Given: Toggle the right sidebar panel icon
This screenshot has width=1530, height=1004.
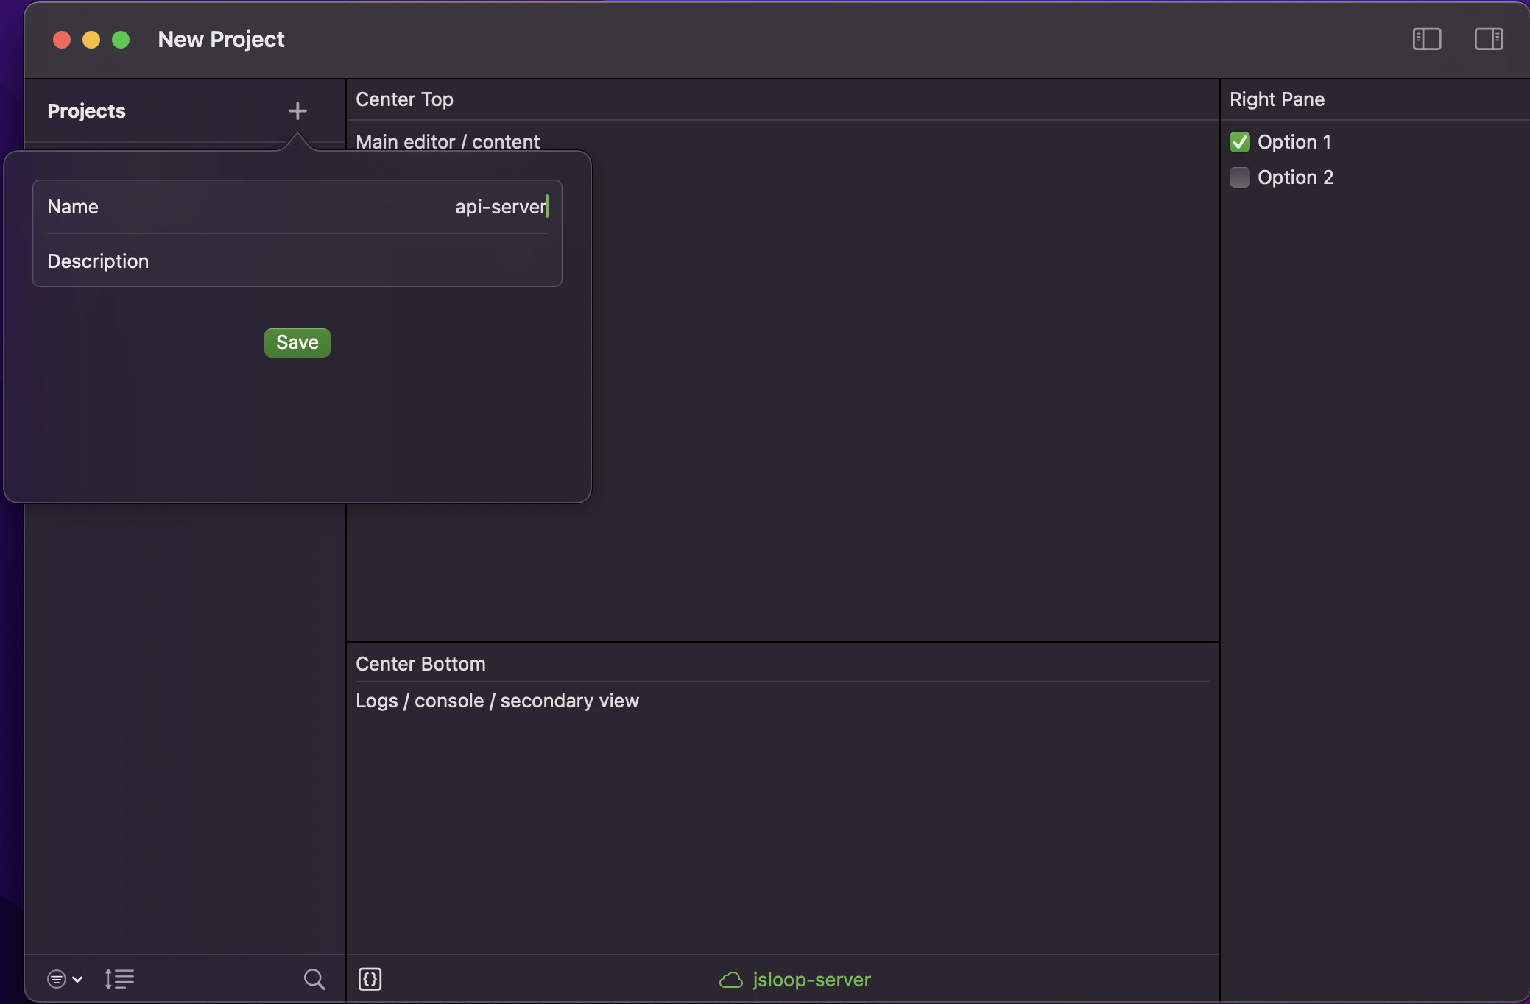Looking at the screenshot, I should 1488,39.
